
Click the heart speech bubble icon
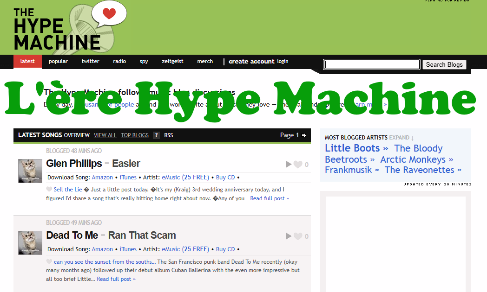click(x=109, y=13)
